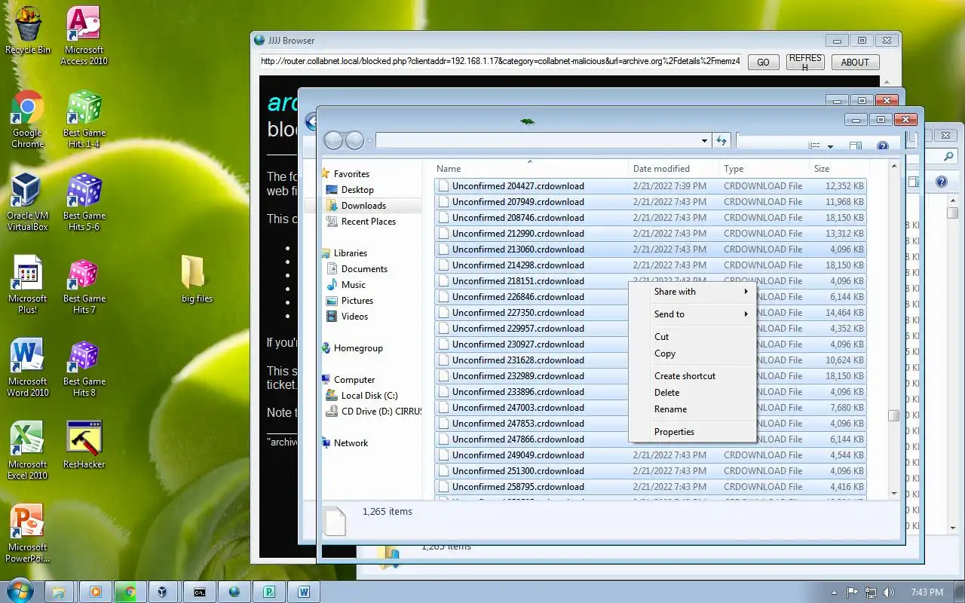Click the file list vertical scrollbar thumb
Screen dimensions: 965x603
893,415
